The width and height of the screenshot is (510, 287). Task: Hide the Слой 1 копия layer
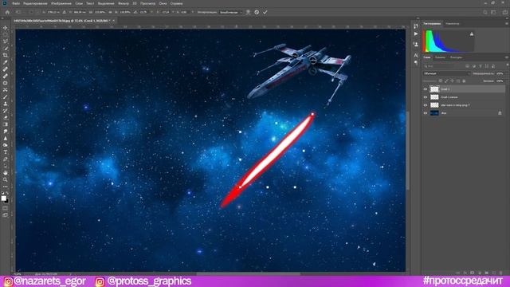(425, 97)
